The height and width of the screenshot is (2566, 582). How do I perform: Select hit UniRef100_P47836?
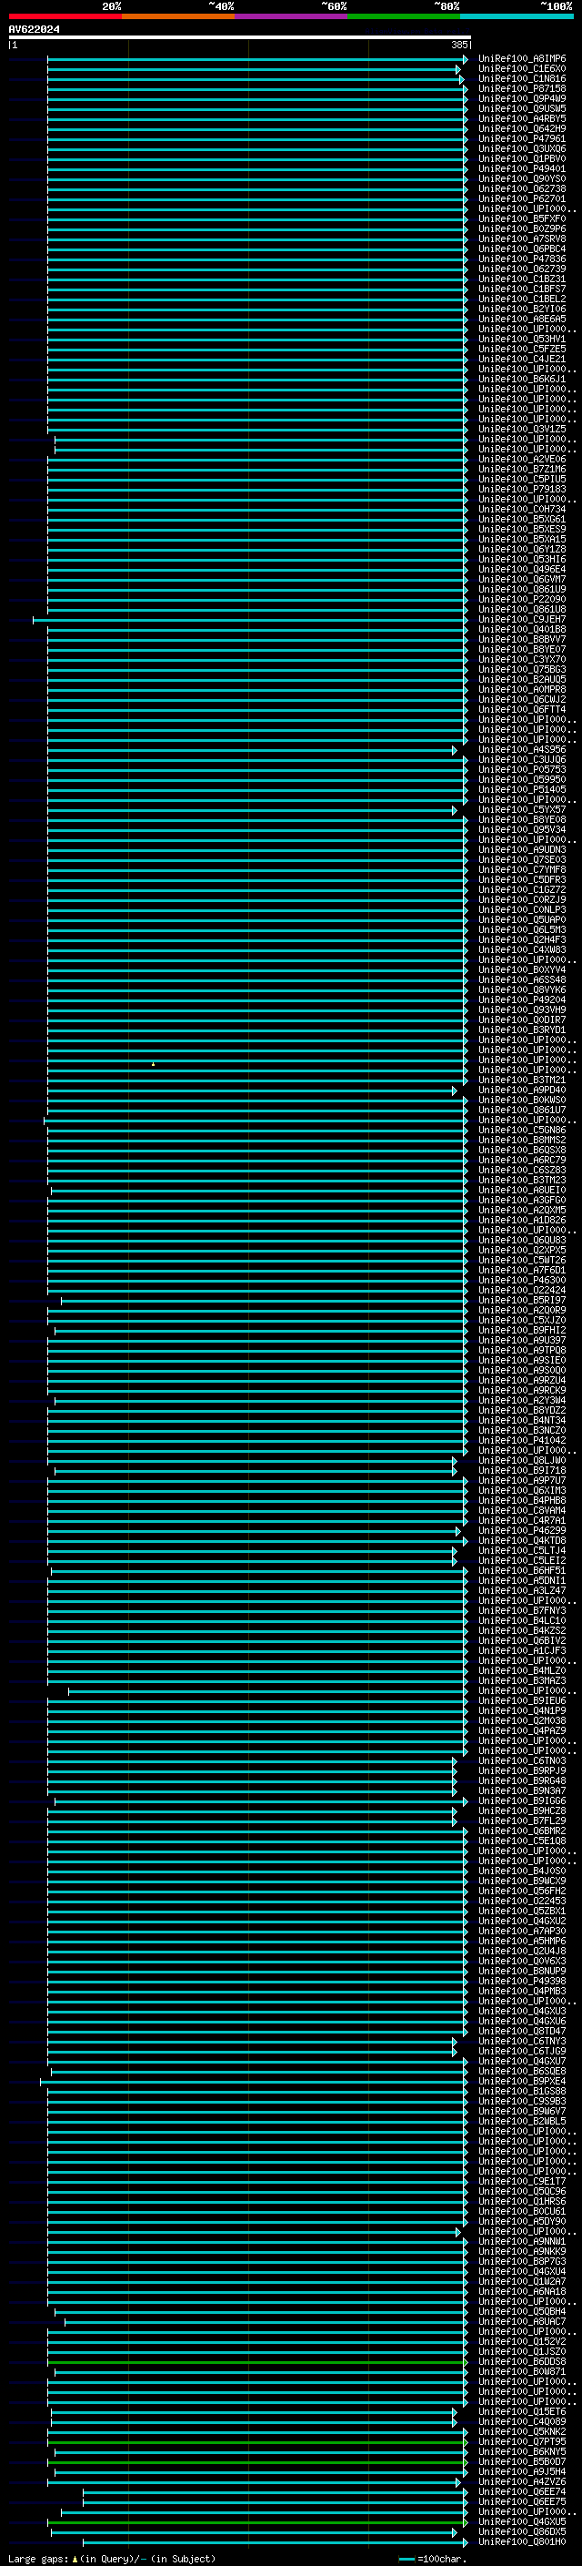pyautogui.click(x=521, y=259)
